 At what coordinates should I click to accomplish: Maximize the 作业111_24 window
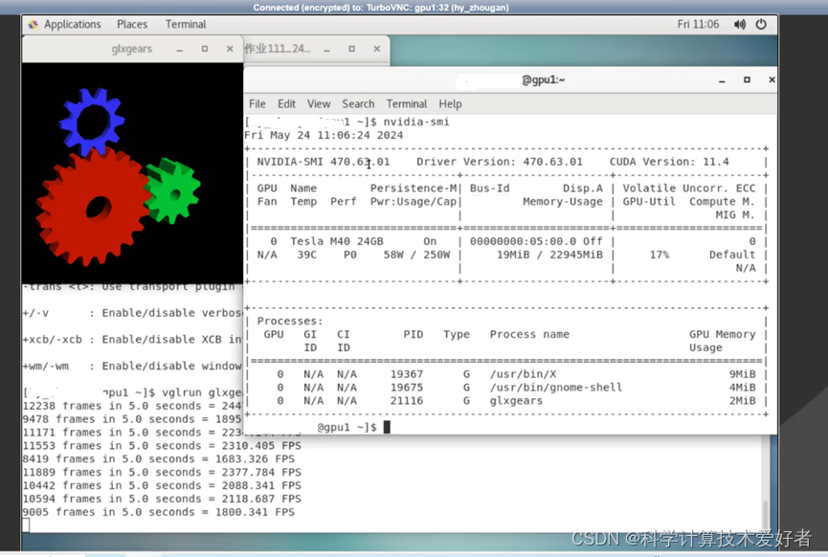pyautogui.click(x=351, y=49)
